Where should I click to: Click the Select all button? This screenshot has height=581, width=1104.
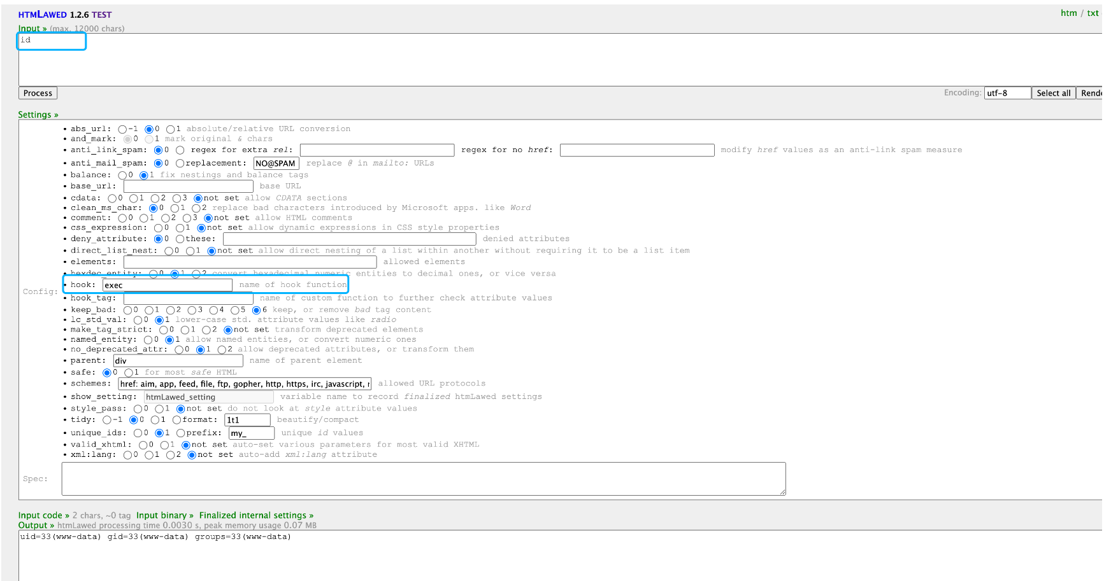pos(1053,93)
